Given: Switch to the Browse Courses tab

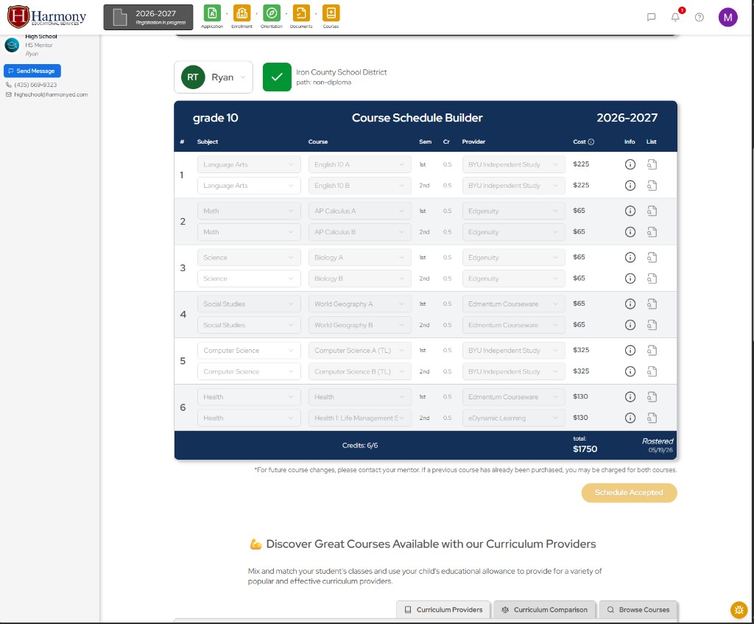Looking at the screenshot, I should [638, 609].
